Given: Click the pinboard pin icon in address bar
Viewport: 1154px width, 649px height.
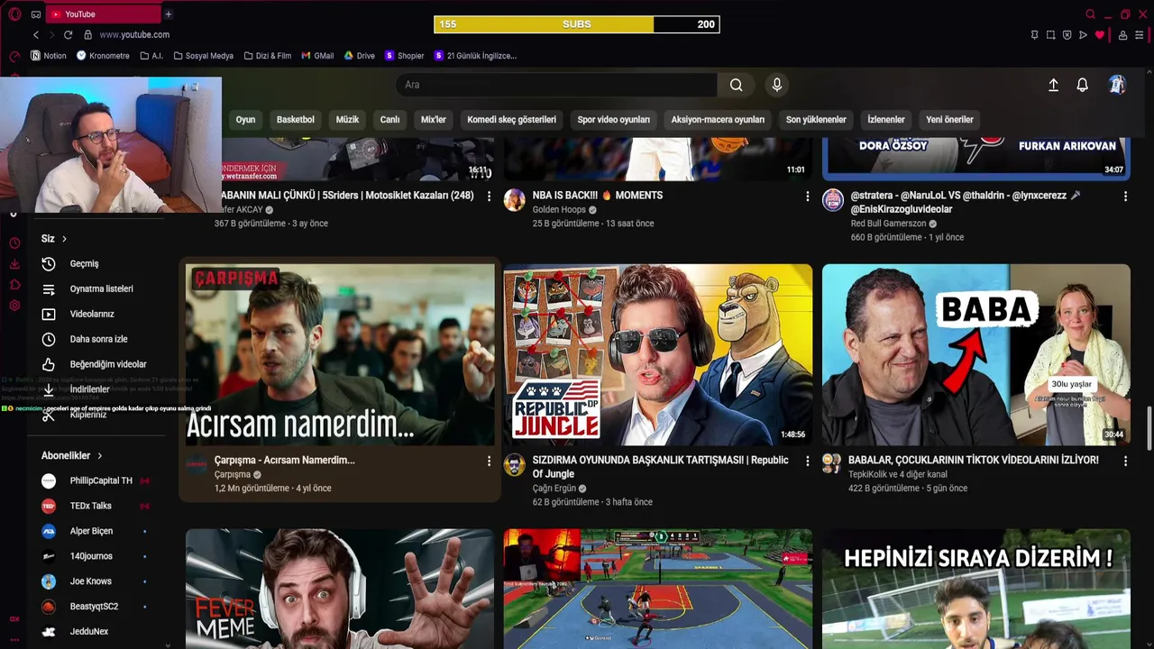Looking at the screenshot, I should [1034, 35].
